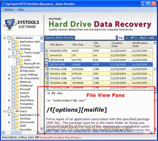
Task: Click the DRM folder icon
Action: [17, 126]
